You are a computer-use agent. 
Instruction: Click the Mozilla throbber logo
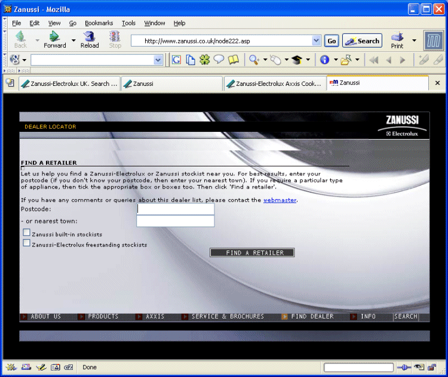point(434,41)
